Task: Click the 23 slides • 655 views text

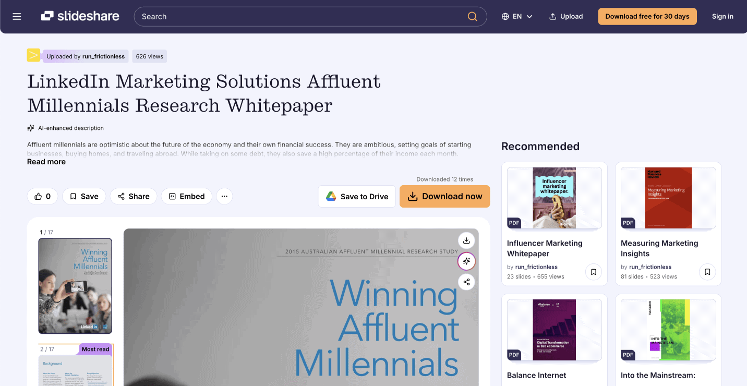Action: coord(536,276)
